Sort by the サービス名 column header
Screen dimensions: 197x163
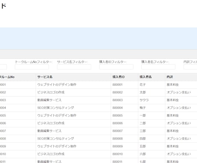click(x=45, y=77)
